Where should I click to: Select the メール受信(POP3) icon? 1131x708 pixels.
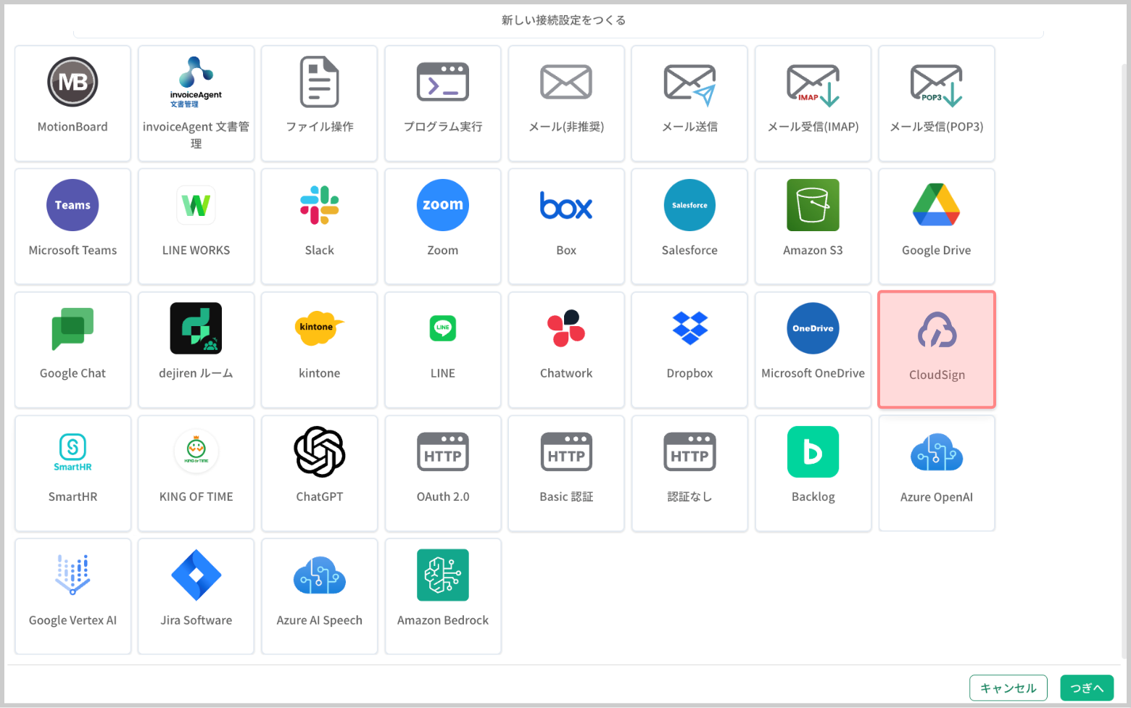[x=937, y=85]
